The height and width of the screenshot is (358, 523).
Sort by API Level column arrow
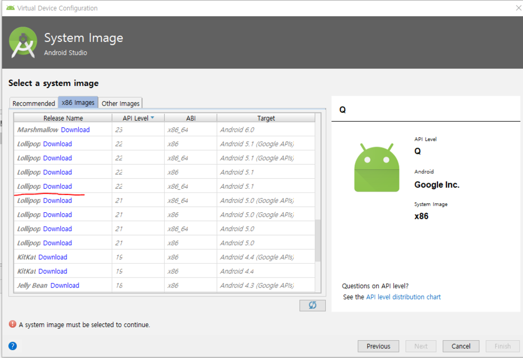pyautogui.click(x=153, y=118)
